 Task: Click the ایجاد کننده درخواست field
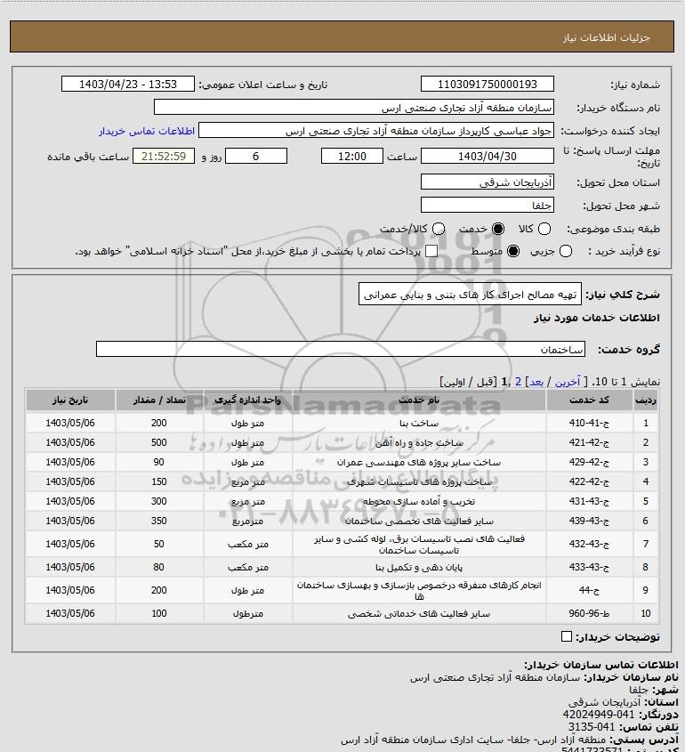376,131
